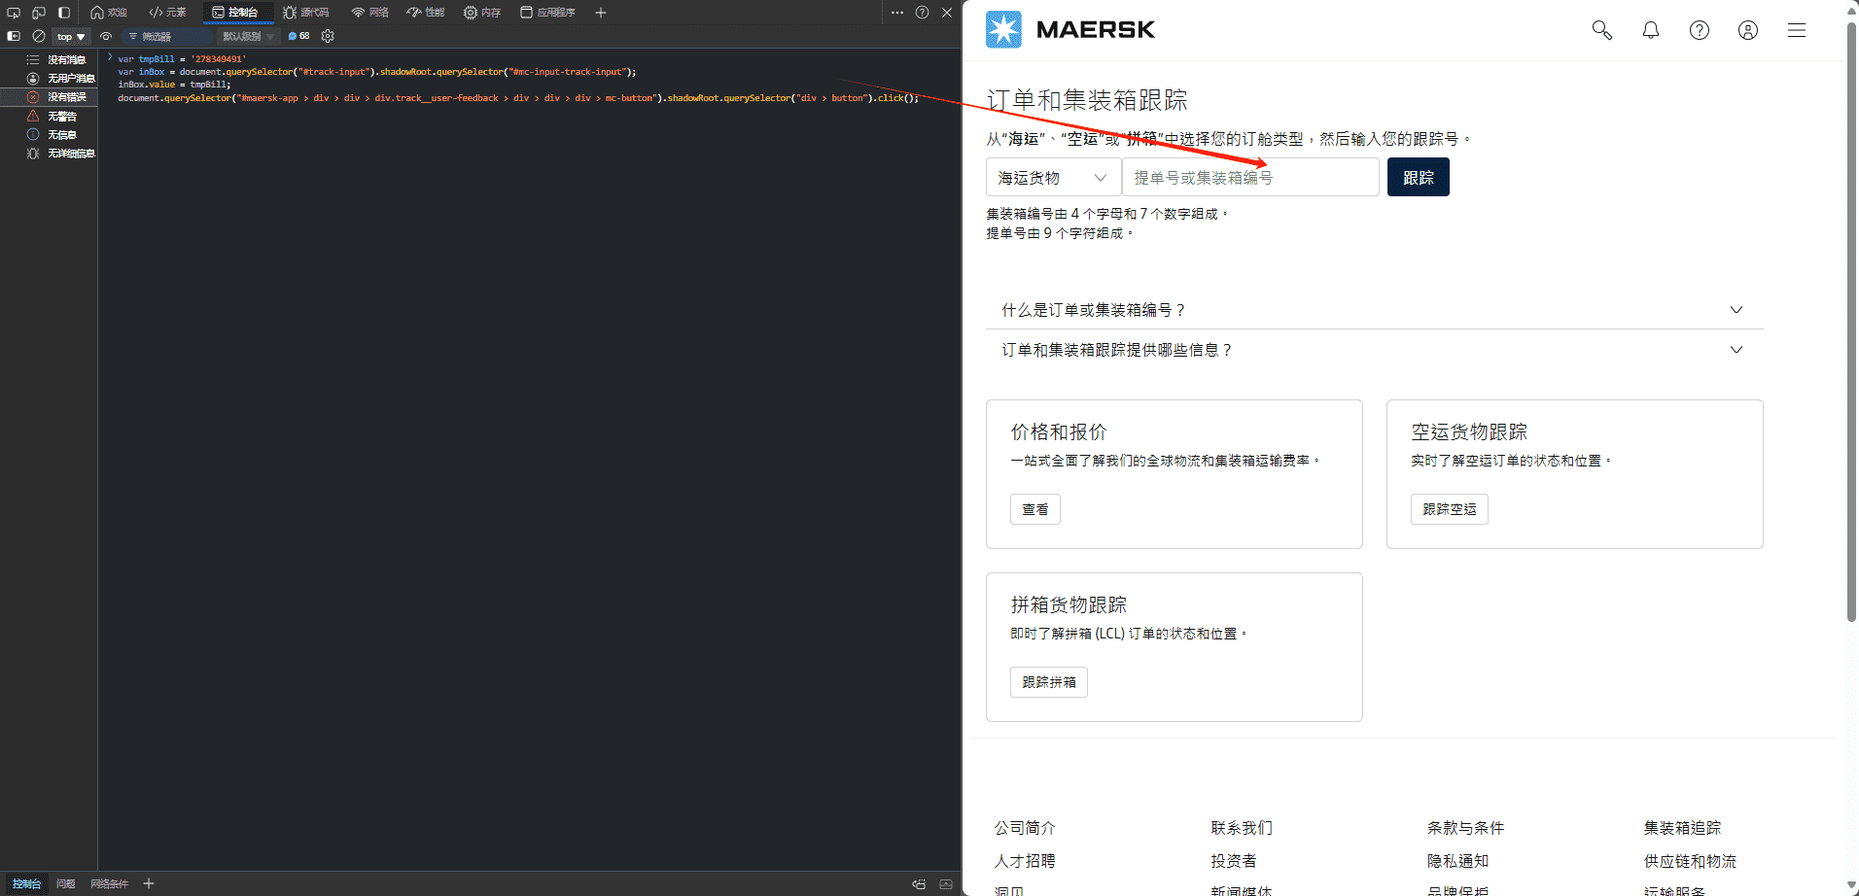Screen dimensions: 1859x896
Task: Open the 海运货物 cargo type dropdown
Action: 1054,177
